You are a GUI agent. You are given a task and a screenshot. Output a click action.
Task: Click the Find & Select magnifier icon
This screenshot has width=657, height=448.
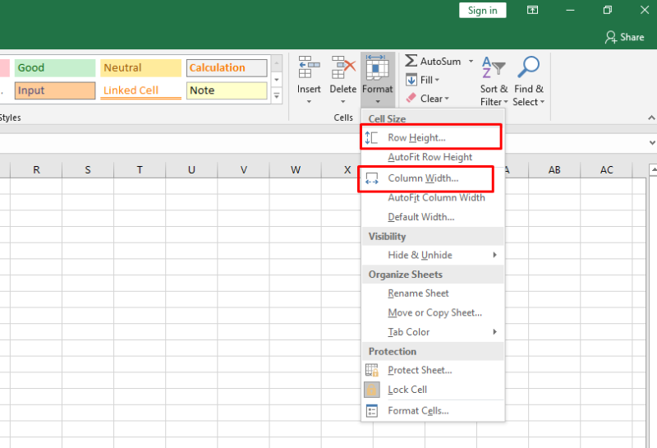coord(528,67)
